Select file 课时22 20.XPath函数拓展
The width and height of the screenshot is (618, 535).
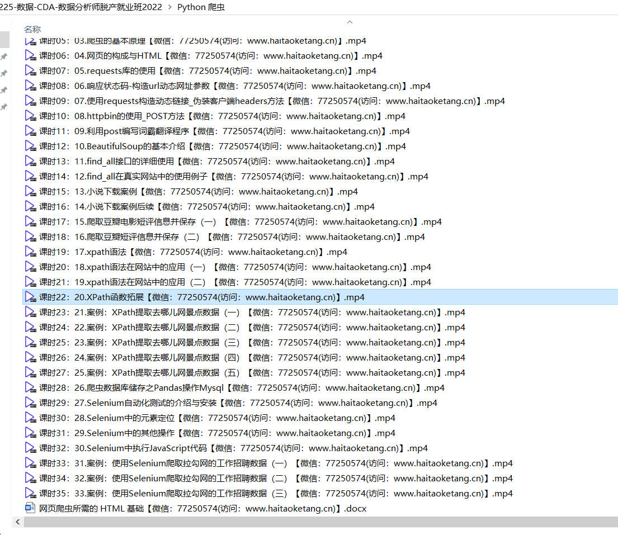[201, 297]
